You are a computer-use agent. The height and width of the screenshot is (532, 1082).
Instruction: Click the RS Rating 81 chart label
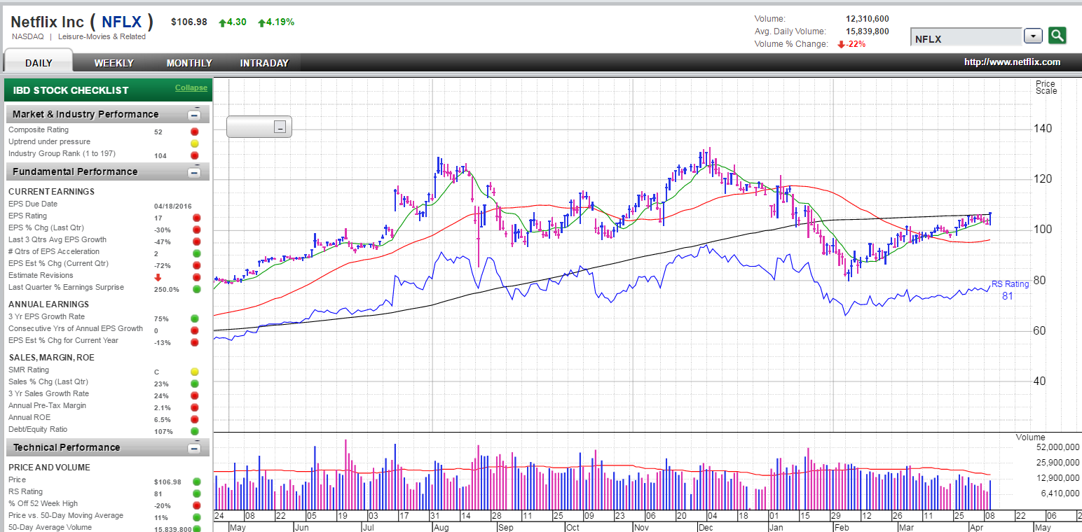[1010, 290]
